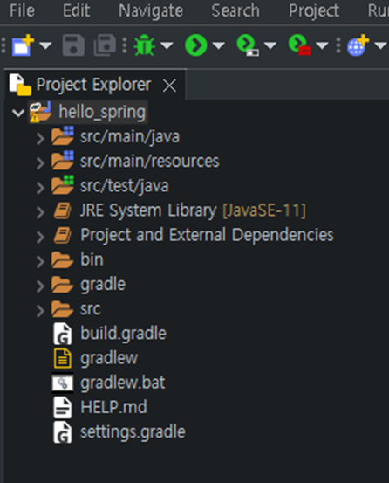This screenshot has width=389, height=483.
Task: Select the settings.gradle file
Action: [x=133, y=432]
